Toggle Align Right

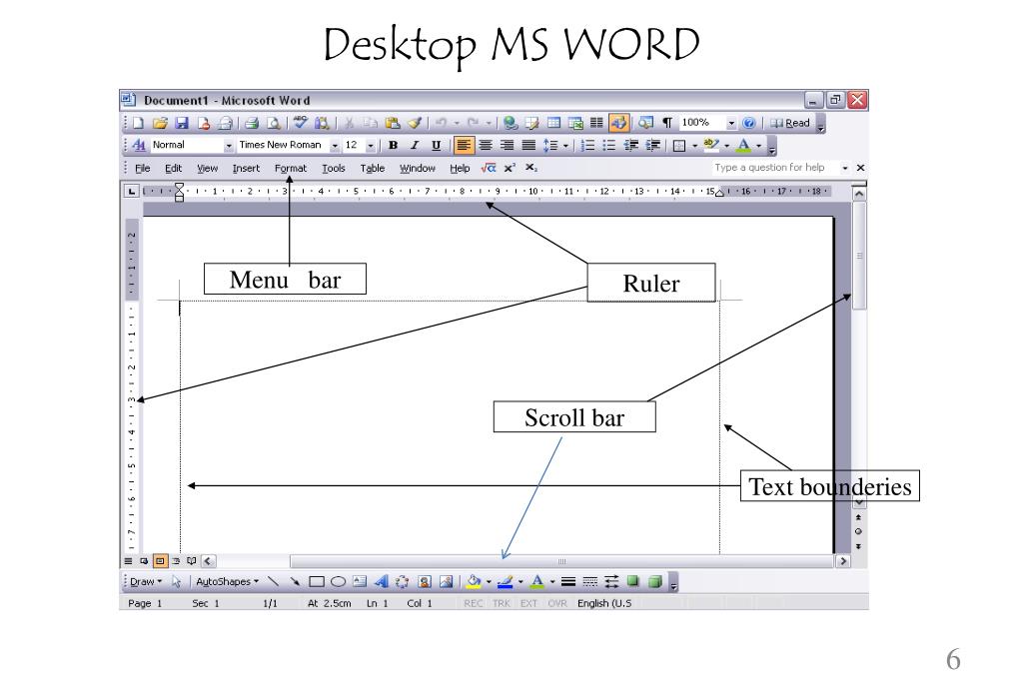(x=508, y=145)
